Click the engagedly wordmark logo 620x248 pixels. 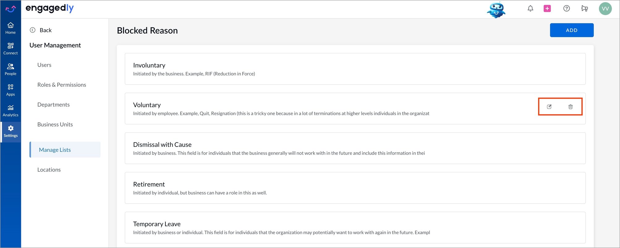pyautogui.click(x=50, y=8)
